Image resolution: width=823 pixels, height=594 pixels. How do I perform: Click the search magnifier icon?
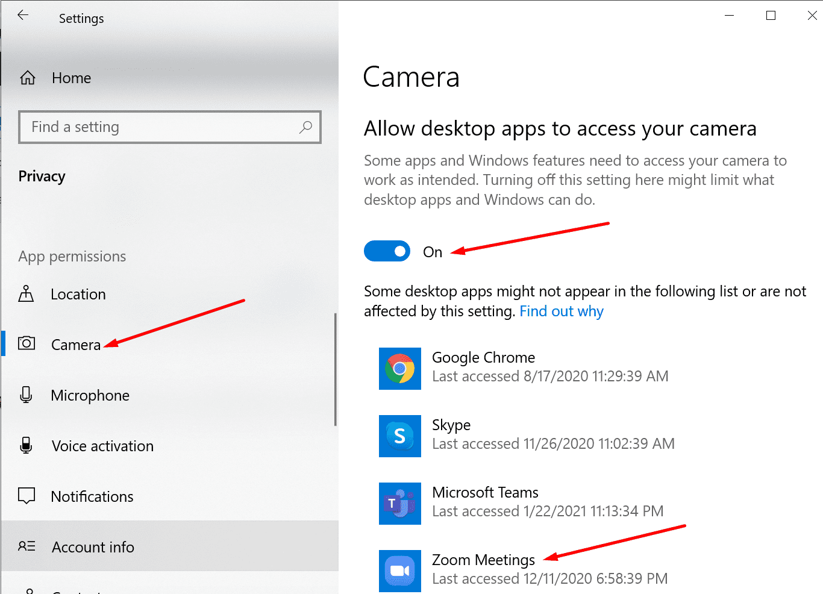(305, 127)
